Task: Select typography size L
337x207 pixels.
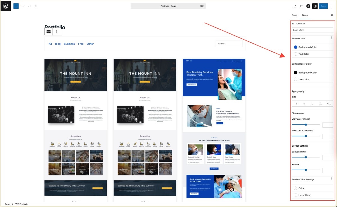Action: click(312, 104)
